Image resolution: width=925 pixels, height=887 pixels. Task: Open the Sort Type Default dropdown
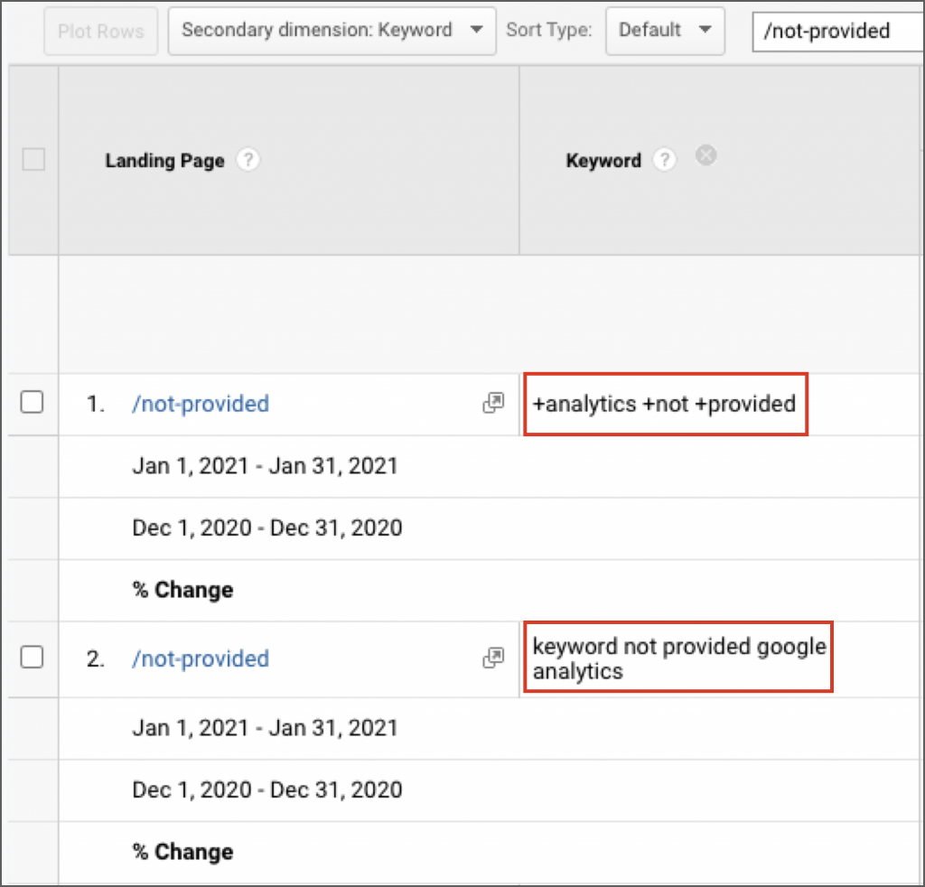coord(665,32)
